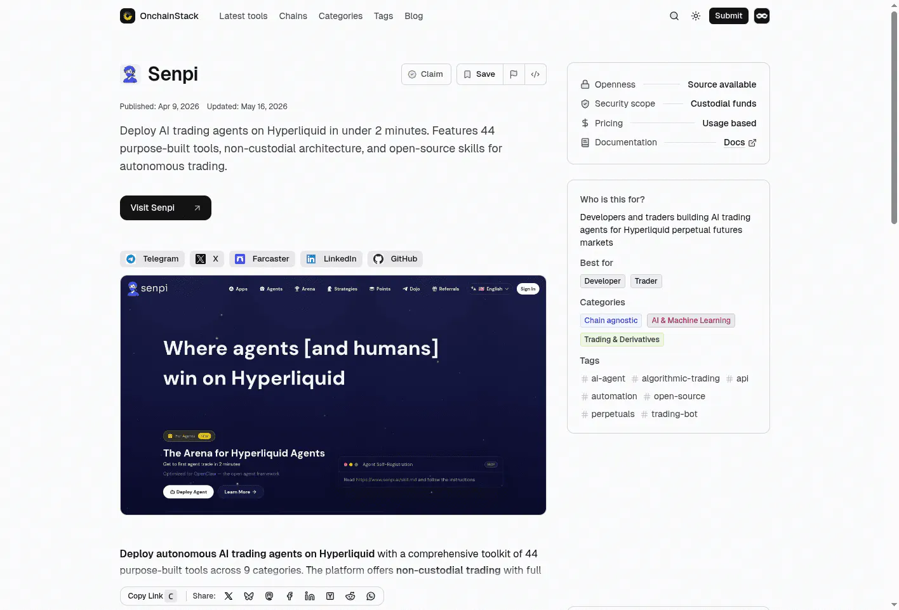The height and width of the screenshot is (610, 899).
Task: Open the ai-agent tag
Action: (x=603, y=378)
